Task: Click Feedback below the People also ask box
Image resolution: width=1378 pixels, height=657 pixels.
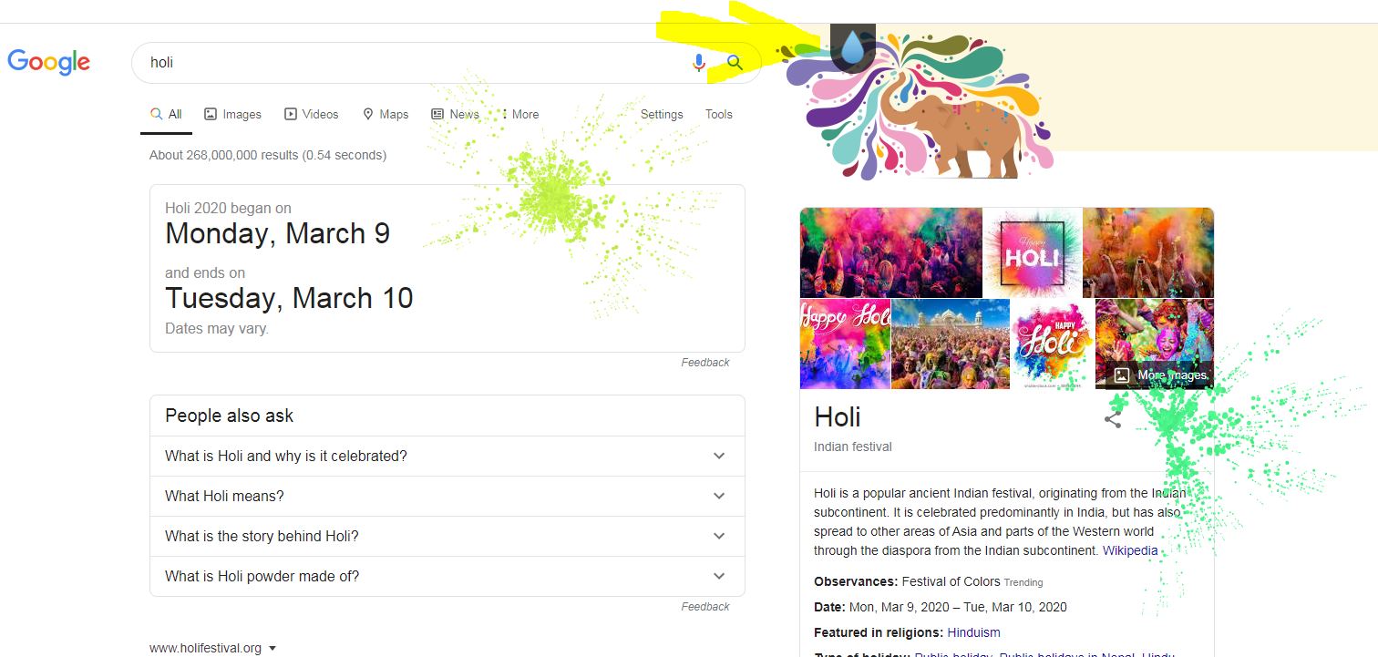Action: (705, 607)
